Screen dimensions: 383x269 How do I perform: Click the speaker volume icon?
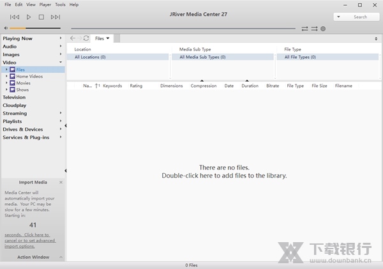[x=6, y=29]
